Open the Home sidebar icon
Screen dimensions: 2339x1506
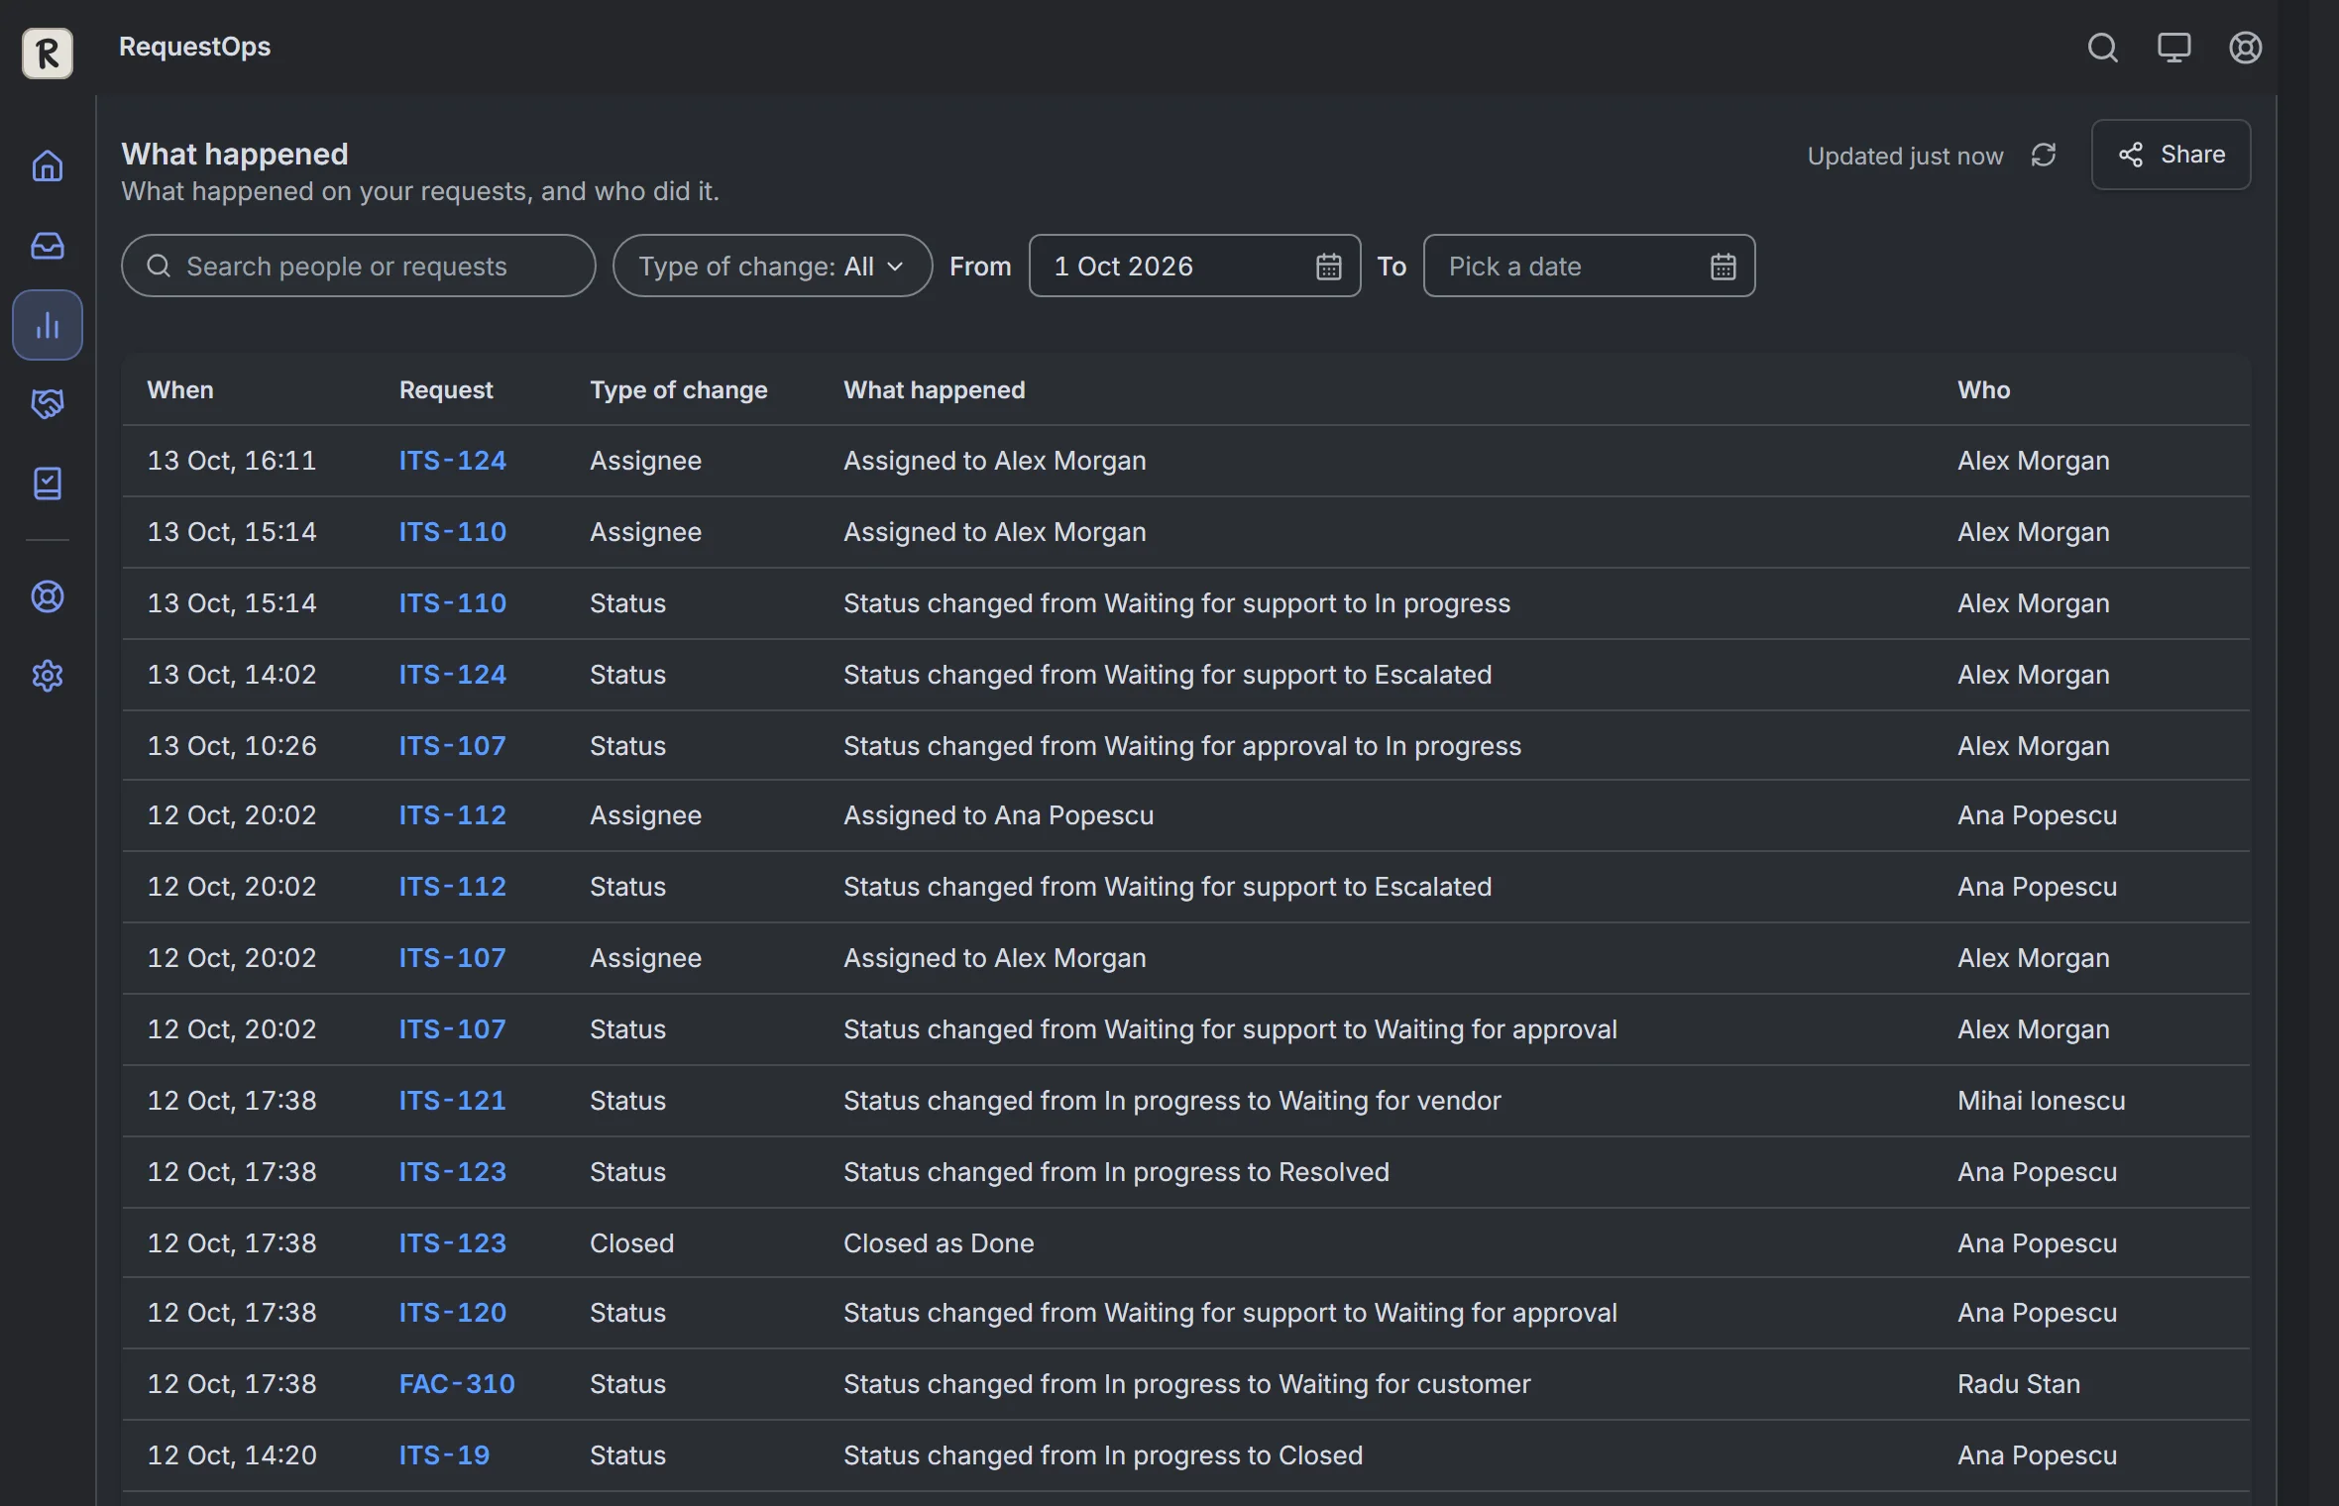point(48,165)
